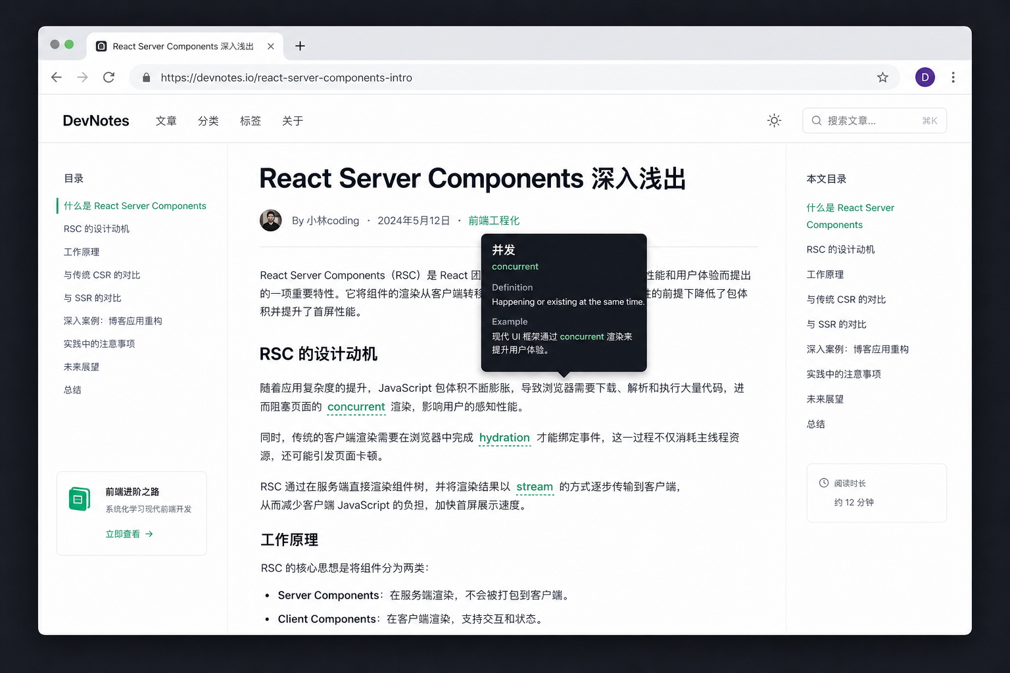Click the green book icon in promo card
1010x673 pixels.
pos(80,499)
